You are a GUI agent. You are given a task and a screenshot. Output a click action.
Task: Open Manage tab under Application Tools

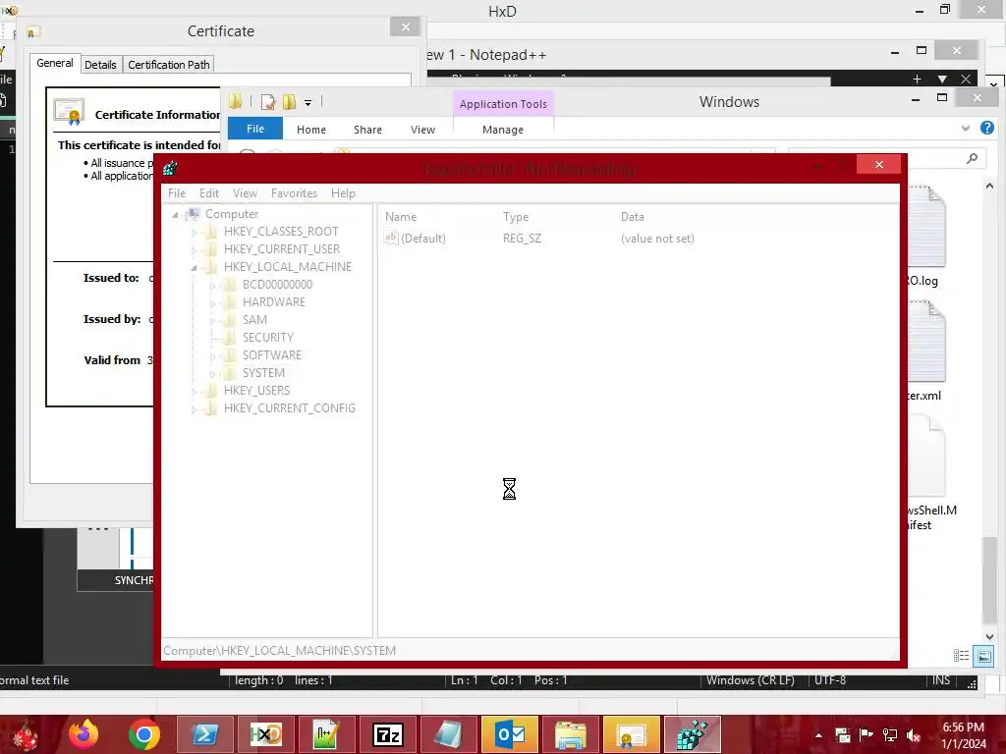pos(503,130)
